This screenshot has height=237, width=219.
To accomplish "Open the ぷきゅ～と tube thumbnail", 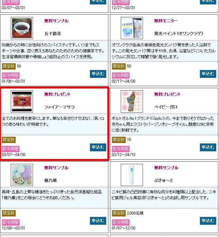I will [132, 175].
